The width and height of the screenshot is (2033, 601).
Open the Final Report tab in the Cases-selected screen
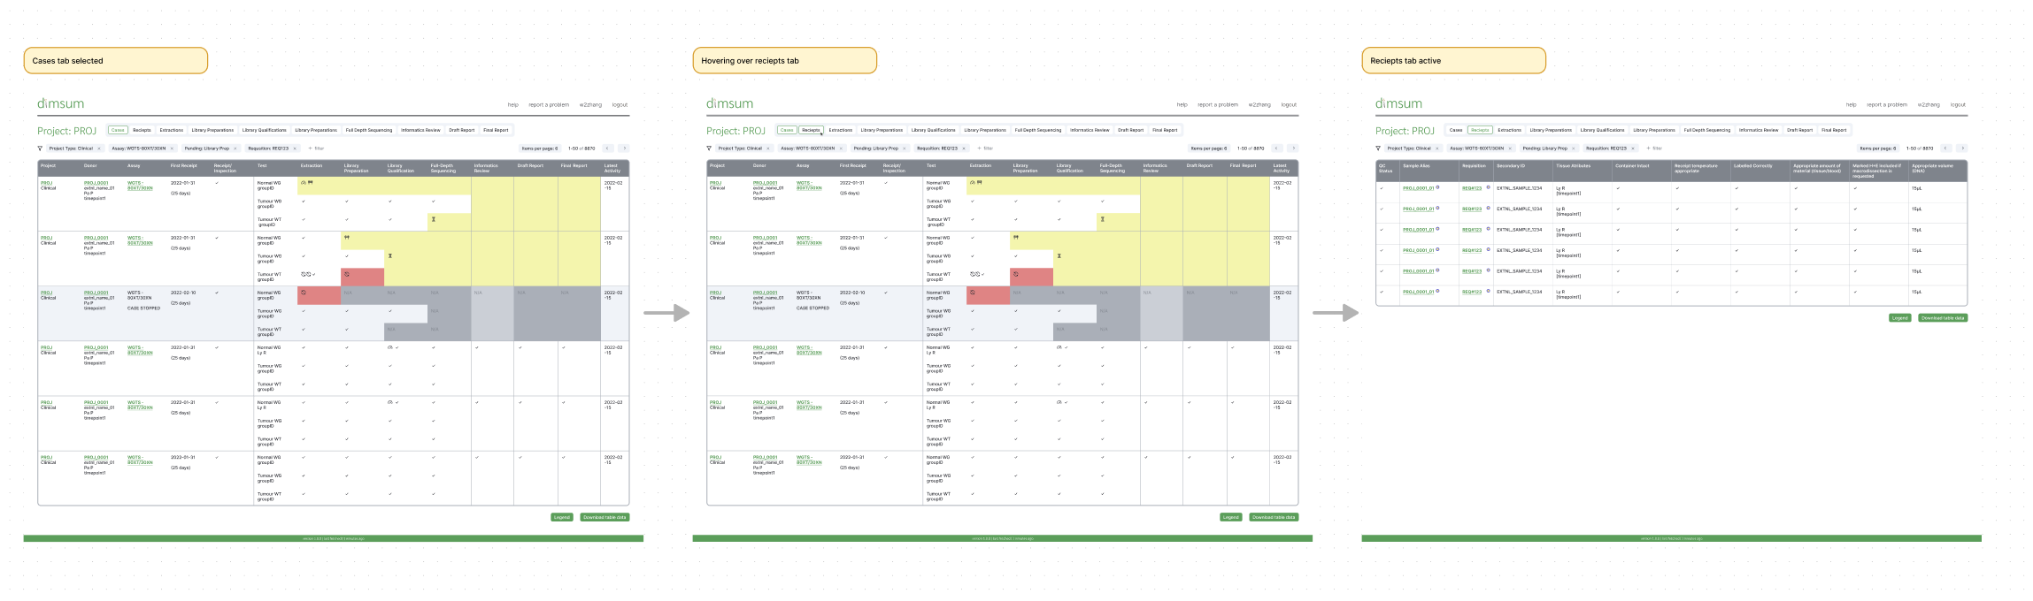496,130
